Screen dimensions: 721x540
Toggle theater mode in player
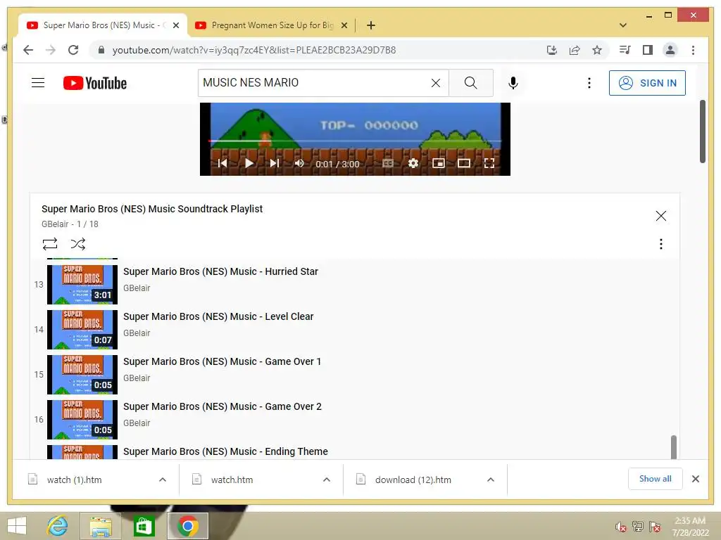coord(464,163)
